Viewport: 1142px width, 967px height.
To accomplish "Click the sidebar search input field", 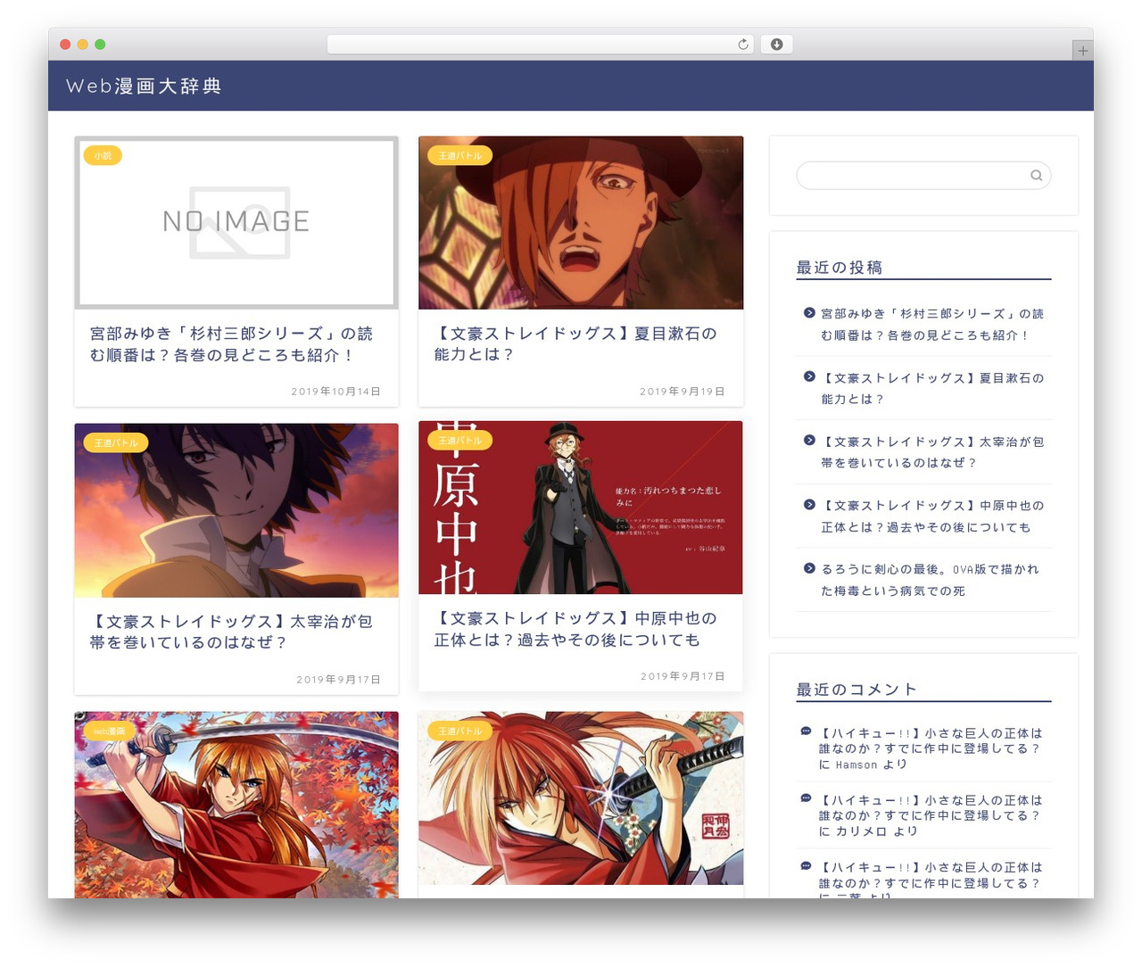I will (x=923, y=175).
